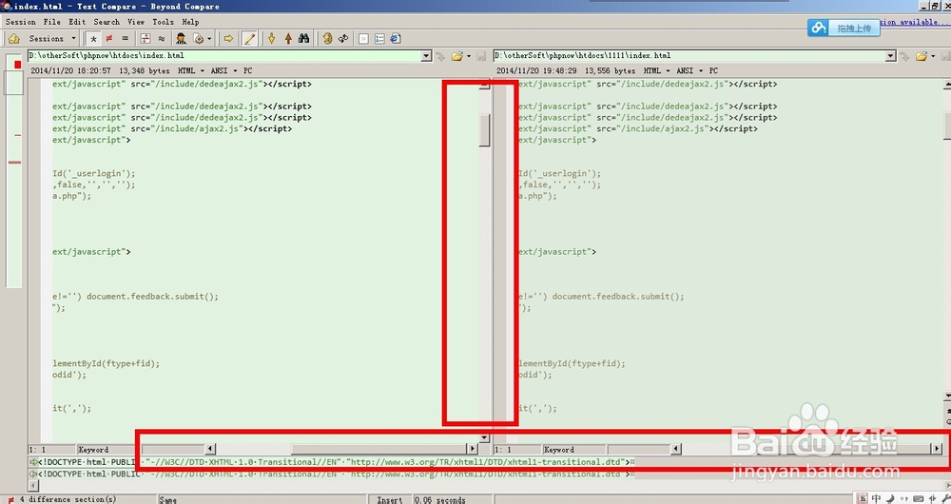Viewport: 951px width, 504px height.
Task: Toggle Show Differences not-equal filter
Action: pyautogui.click(x=109, y=39)
